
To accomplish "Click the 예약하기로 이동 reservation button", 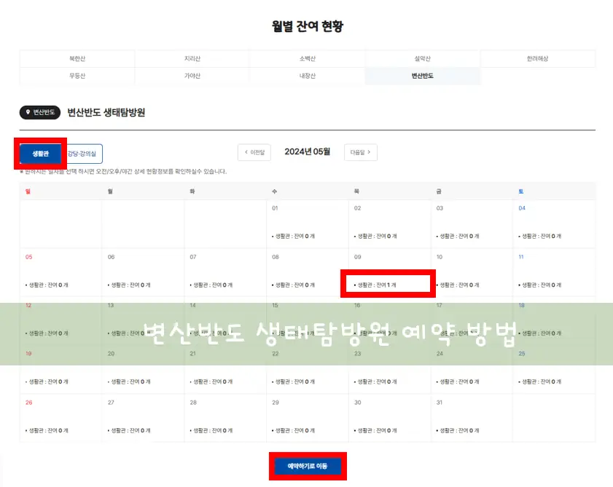I will coord(308,466).
